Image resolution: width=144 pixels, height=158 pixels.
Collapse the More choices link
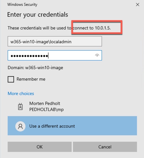pyautogui.click(x=21, y=93)
